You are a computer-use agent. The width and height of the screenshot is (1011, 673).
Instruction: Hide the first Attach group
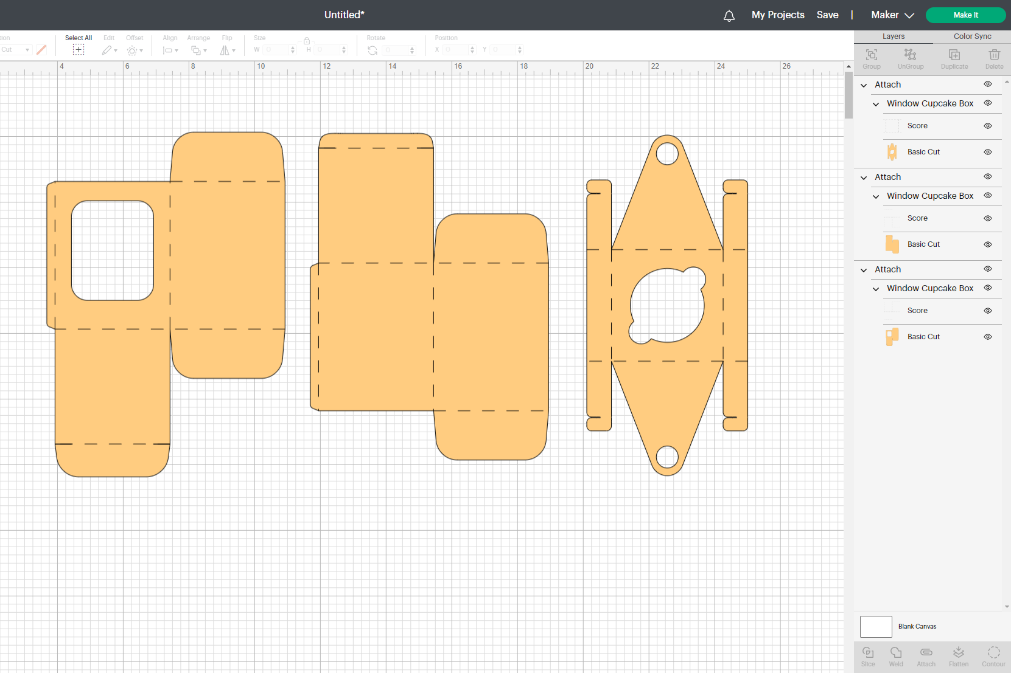(x=987, y=84)
